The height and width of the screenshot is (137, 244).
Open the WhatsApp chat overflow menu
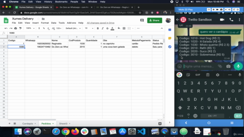239,20
